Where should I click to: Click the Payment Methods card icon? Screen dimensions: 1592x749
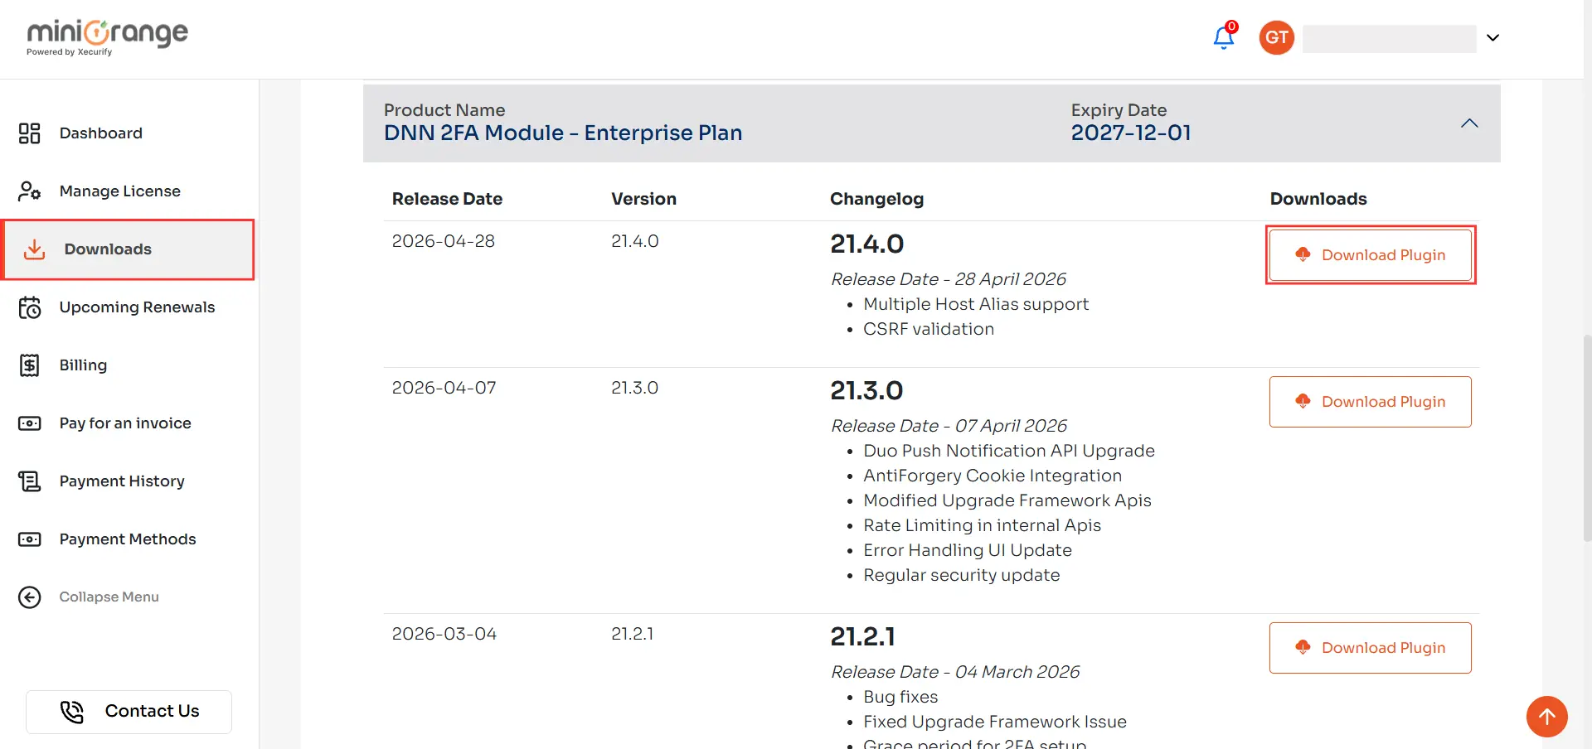30,539
